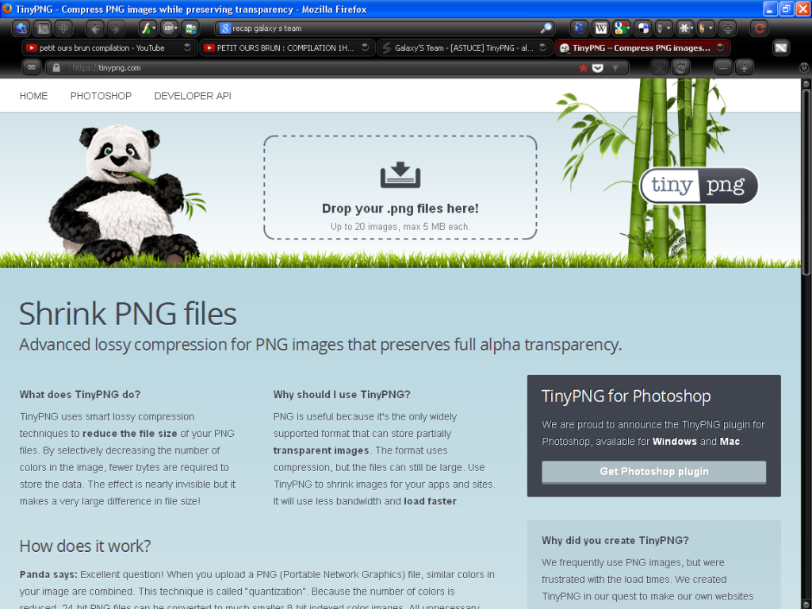Open the DEVELOPER API nav link

[193, 96]
